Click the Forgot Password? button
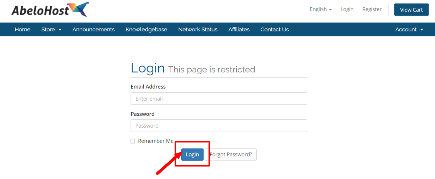 [231, 155]
